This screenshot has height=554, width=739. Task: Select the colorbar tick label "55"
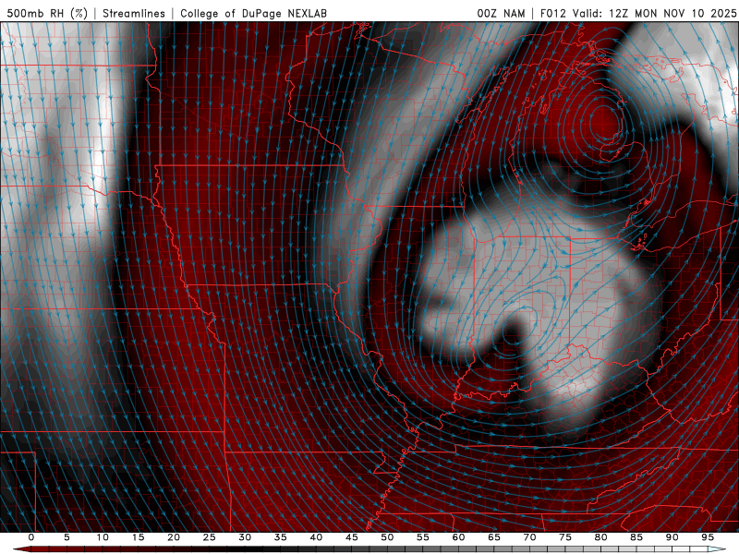click(423, 537)
